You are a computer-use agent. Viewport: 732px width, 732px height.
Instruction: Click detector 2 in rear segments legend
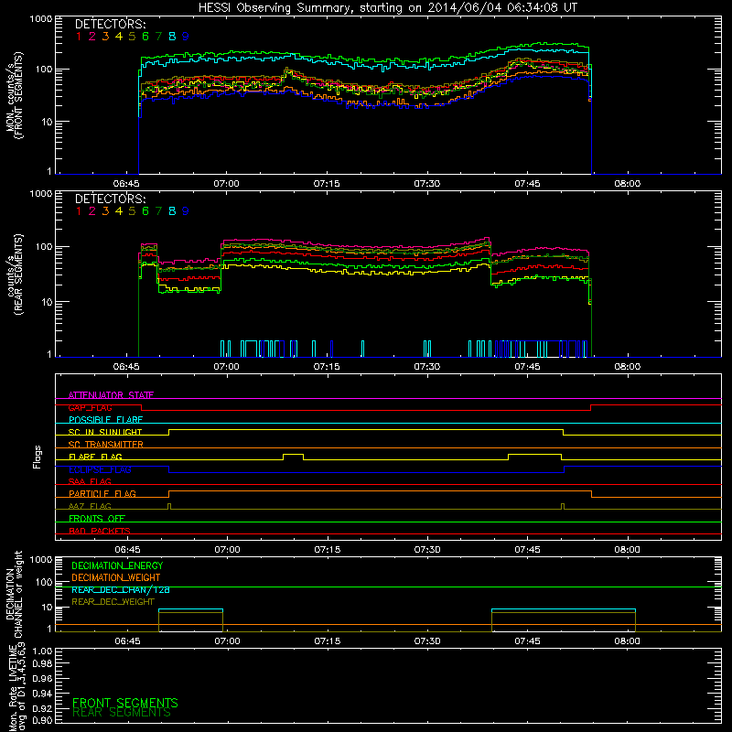[x=92, y=211]
